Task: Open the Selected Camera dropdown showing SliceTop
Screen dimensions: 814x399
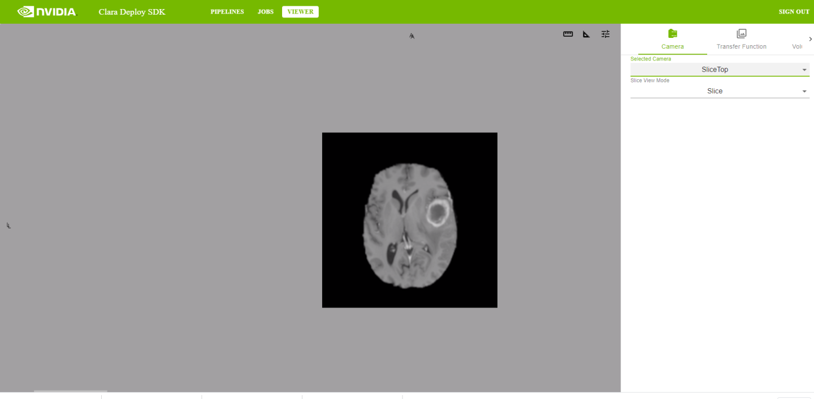Action: (x=720, y=70)
